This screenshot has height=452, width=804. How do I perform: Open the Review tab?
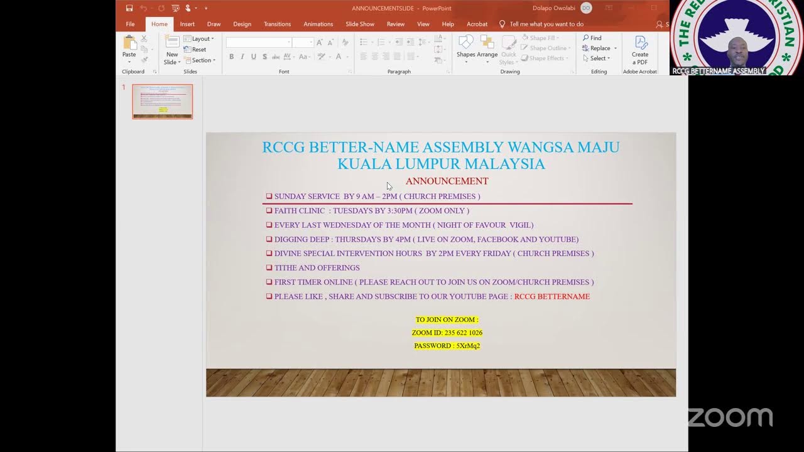tap(396, 24)
